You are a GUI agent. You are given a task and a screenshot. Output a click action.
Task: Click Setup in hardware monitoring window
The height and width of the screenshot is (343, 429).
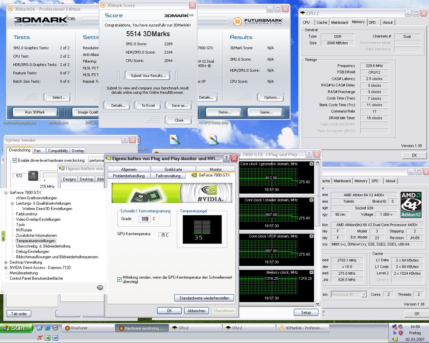tap(306, 313)
